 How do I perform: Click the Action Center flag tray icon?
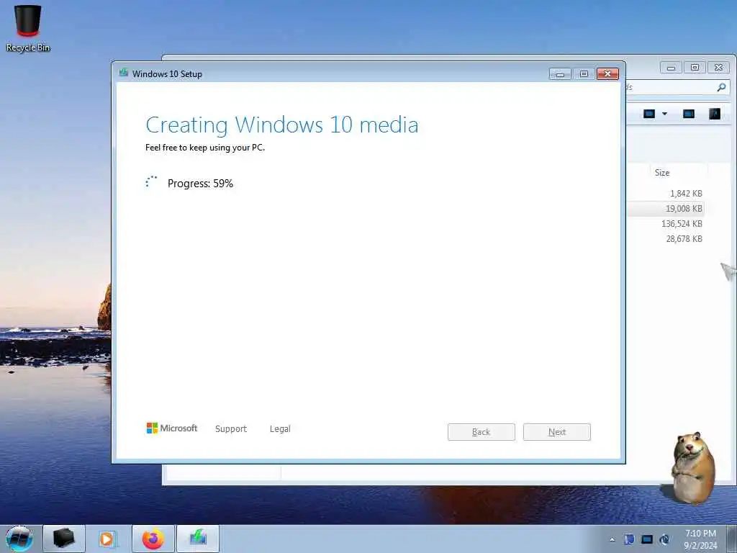629,539
